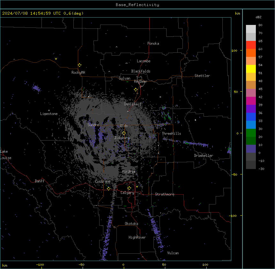Select the Innisfail label
The width and height of the screenshot is (275, 269).
(x=132, y=104)
